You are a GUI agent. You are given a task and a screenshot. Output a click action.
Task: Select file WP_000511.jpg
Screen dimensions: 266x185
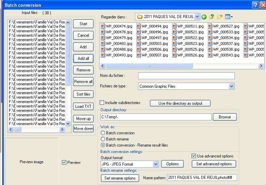click(190, 26)
